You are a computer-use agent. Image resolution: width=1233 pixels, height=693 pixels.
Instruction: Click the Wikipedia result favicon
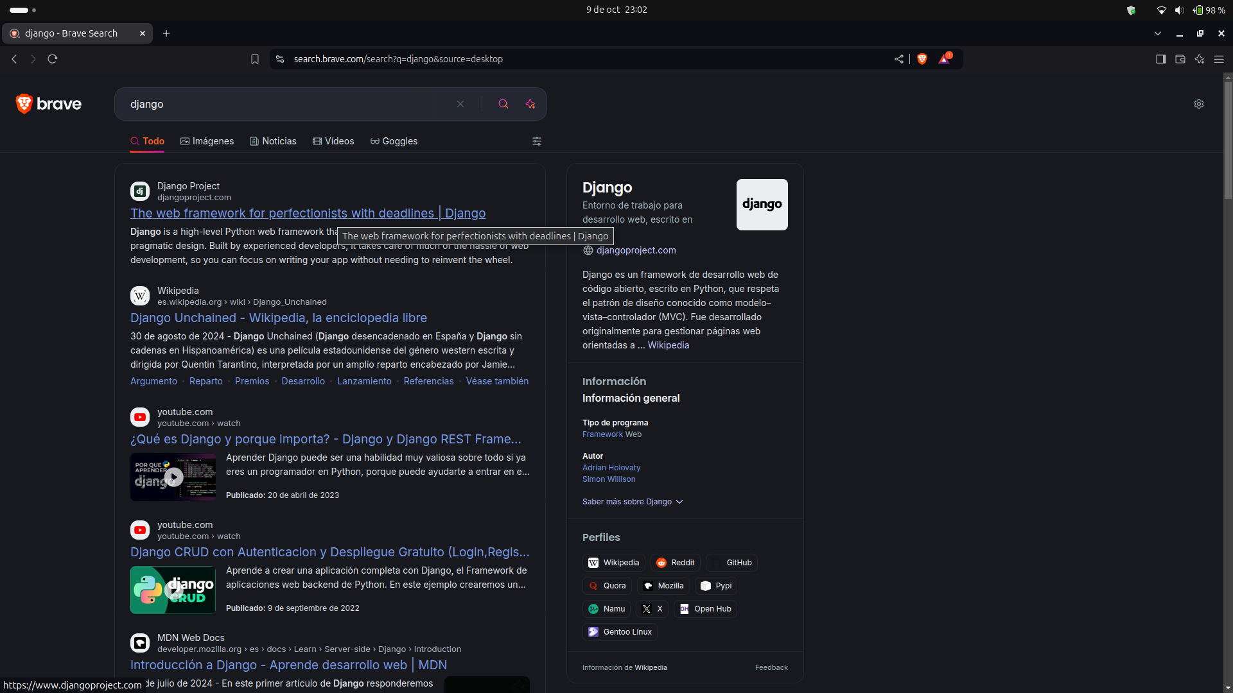[140, 296]
